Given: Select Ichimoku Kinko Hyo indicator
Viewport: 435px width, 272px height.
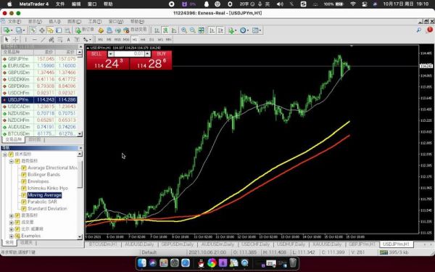Looking at the screenshot, I should pyautogui.click(x=48, y=188).
